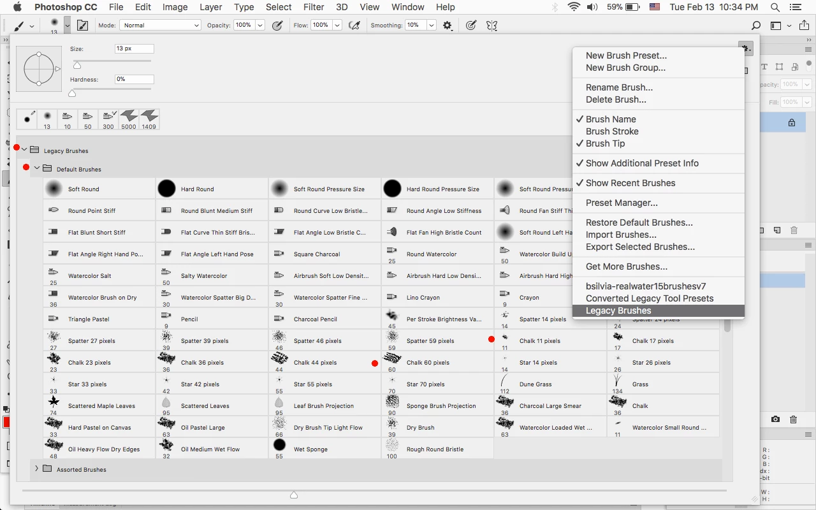Open layer Fill percentage dropdown
The image size is (816, 510).
(x=808, y=102)
